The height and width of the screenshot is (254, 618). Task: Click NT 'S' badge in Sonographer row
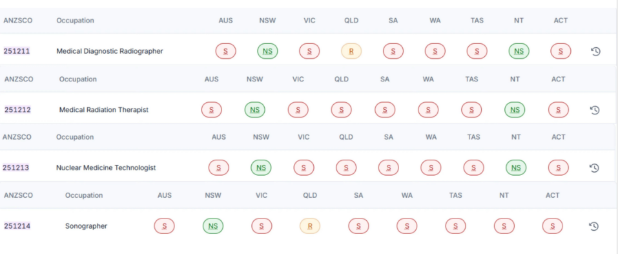504,226
